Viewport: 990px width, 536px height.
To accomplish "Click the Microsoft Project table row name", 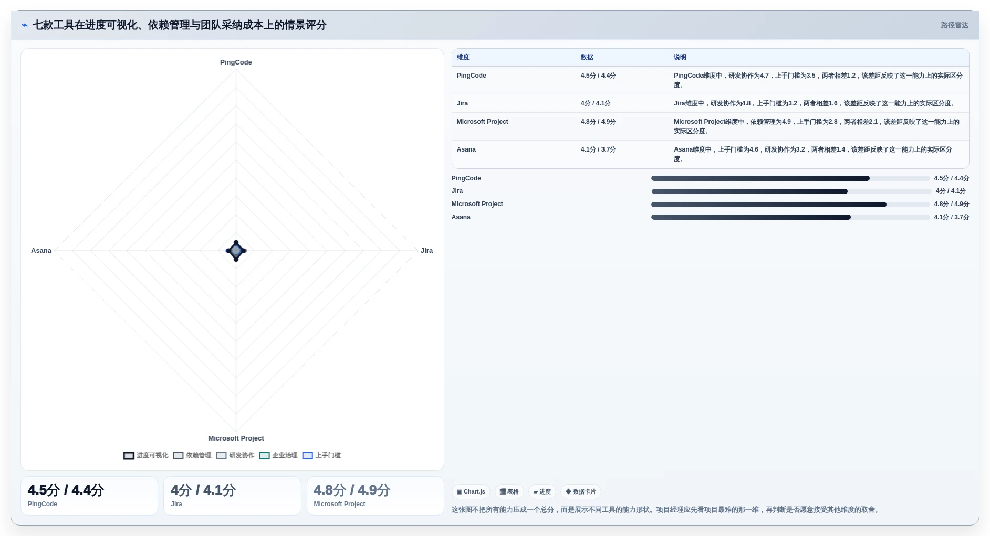I will tap(483, 122).
